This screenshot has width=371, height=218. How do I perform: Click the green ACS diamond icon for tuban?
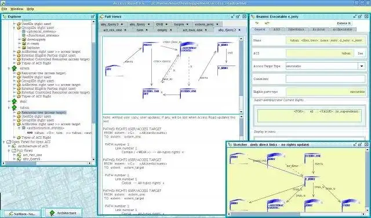click(x=14, y=107)
